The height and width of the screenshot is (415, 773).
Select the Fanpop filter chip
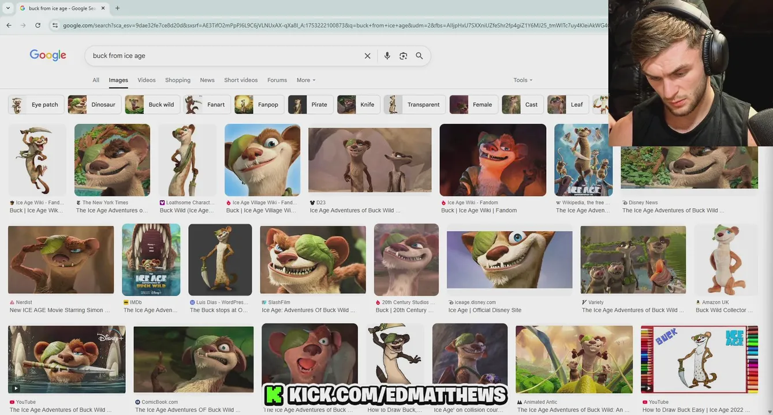[x=259, y=105]
